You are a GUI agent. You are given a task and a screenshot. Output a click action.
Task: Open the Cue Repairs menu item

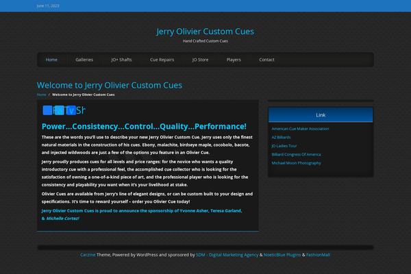[x=162, y=60]
